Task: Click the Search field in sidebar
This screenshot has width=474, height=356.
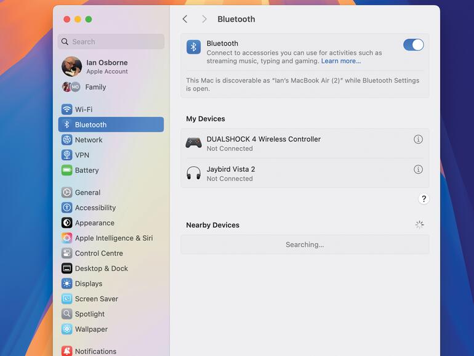Action: tap(111, 42)
